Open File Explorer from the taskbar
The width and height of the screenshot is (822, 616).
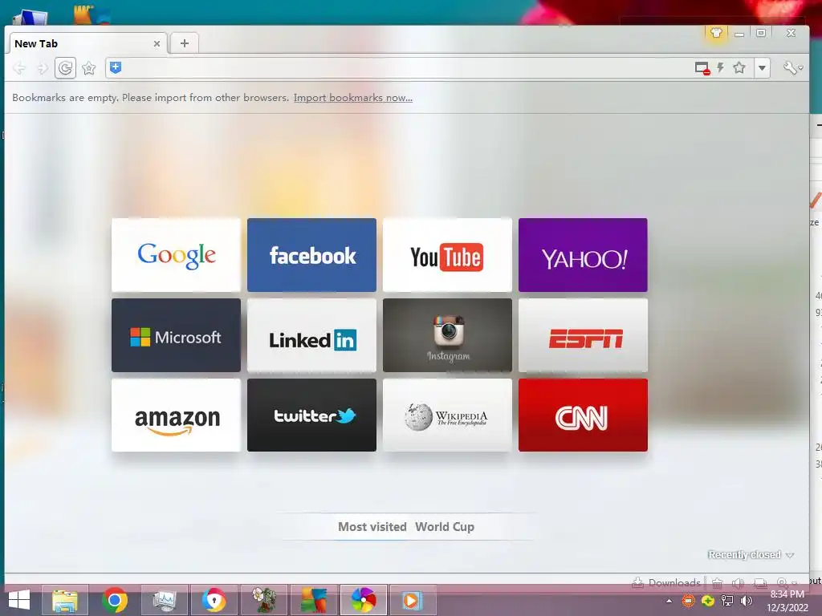click(65, 600)
